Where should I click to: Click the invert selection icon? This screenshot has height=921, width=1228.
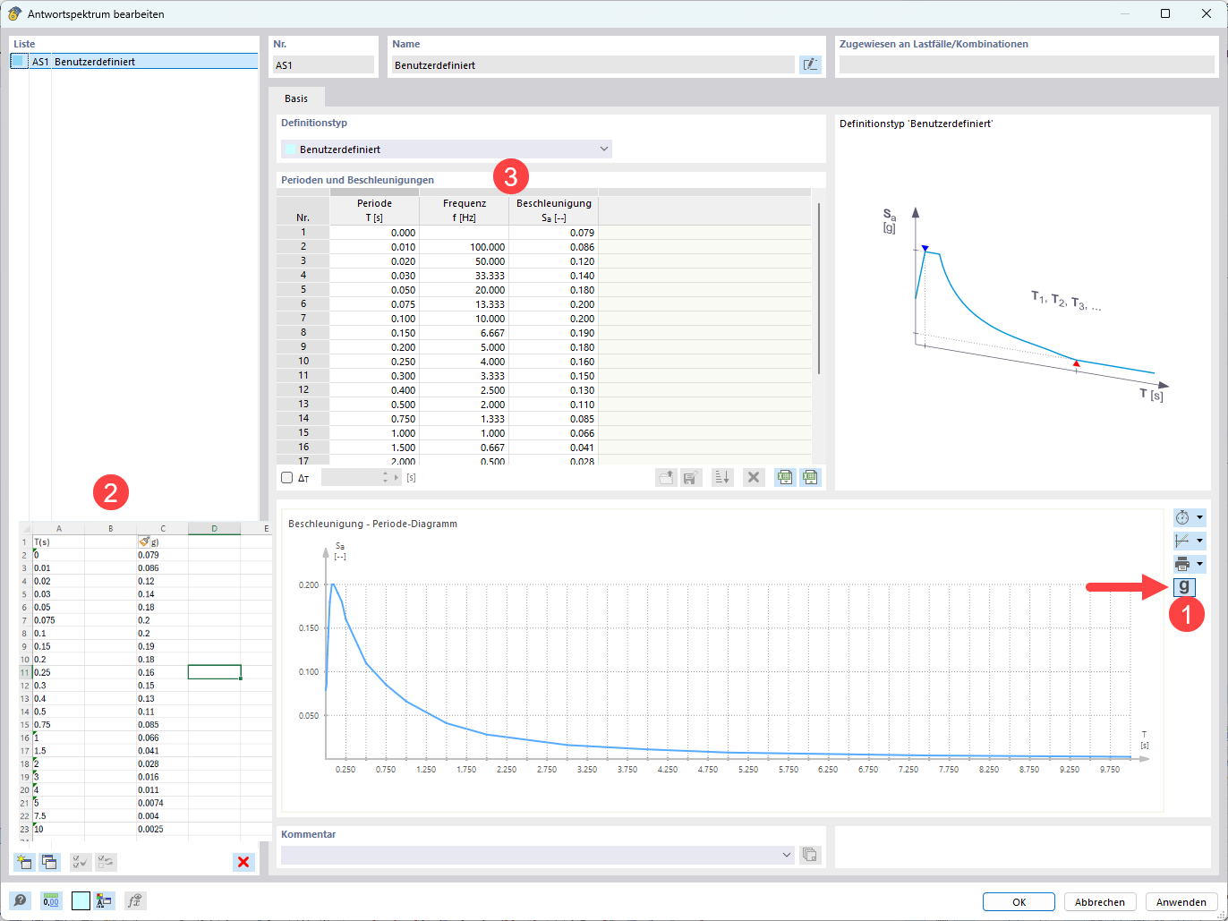[x=106, y=862]
